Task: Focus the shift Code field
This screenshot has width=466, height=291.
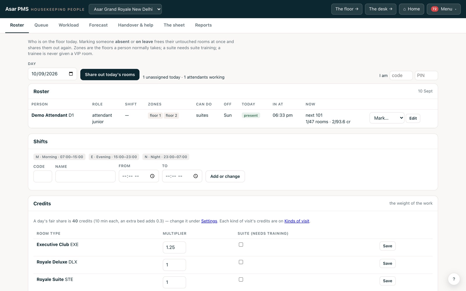Action: click(x=43, y=176)
